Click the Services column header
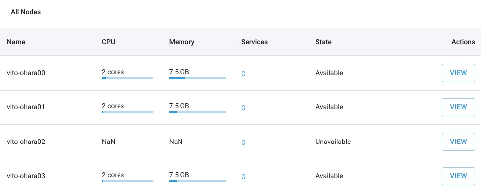Image resolution: width=481 pixels, height=190 pixels. point(254,42)
